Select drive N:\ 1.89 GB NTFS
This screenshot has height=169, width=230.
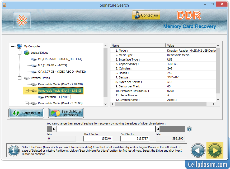coord(52,65)
